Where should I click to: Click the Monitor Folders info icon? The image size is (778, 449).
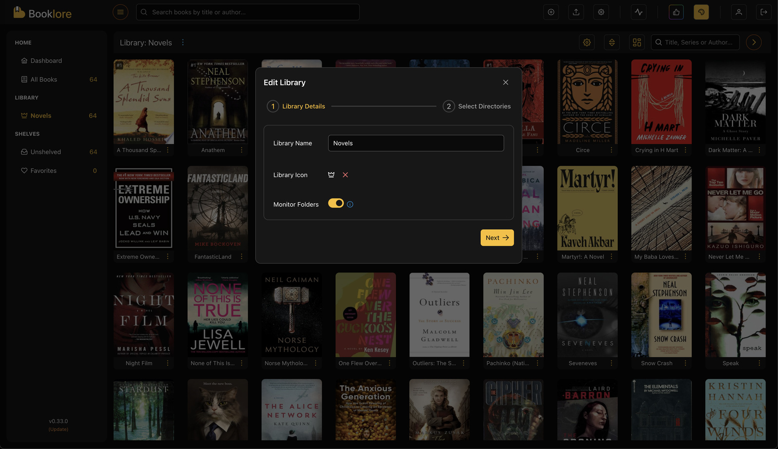350,204
